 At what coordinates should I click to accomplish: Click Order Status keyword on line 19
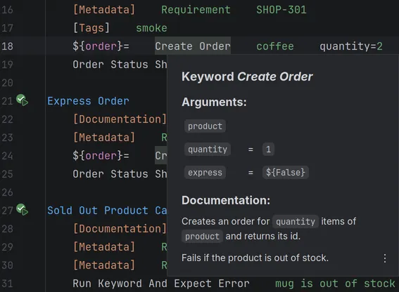click(120, 65)
